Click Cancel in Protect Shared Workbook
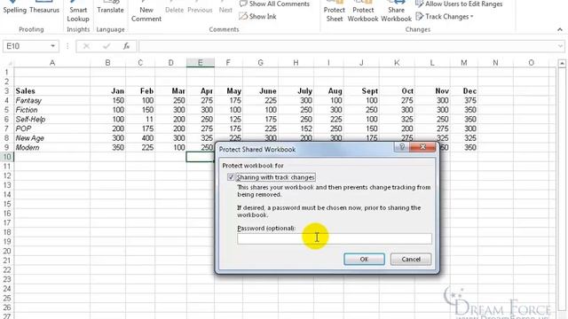The height and width of the screenshot is (319, 568). (x=411, y=259)
